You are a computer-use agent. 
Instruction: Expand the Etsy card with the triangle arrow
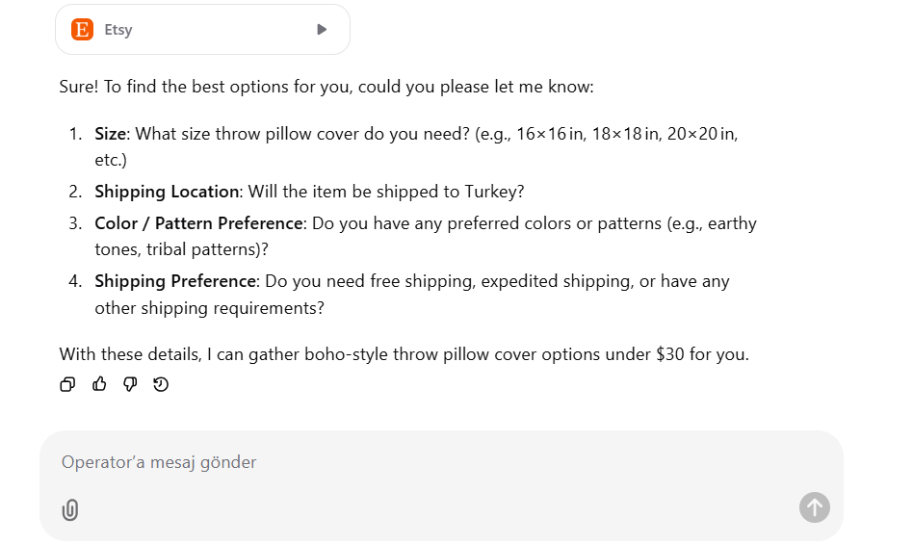tap(322, 29)
